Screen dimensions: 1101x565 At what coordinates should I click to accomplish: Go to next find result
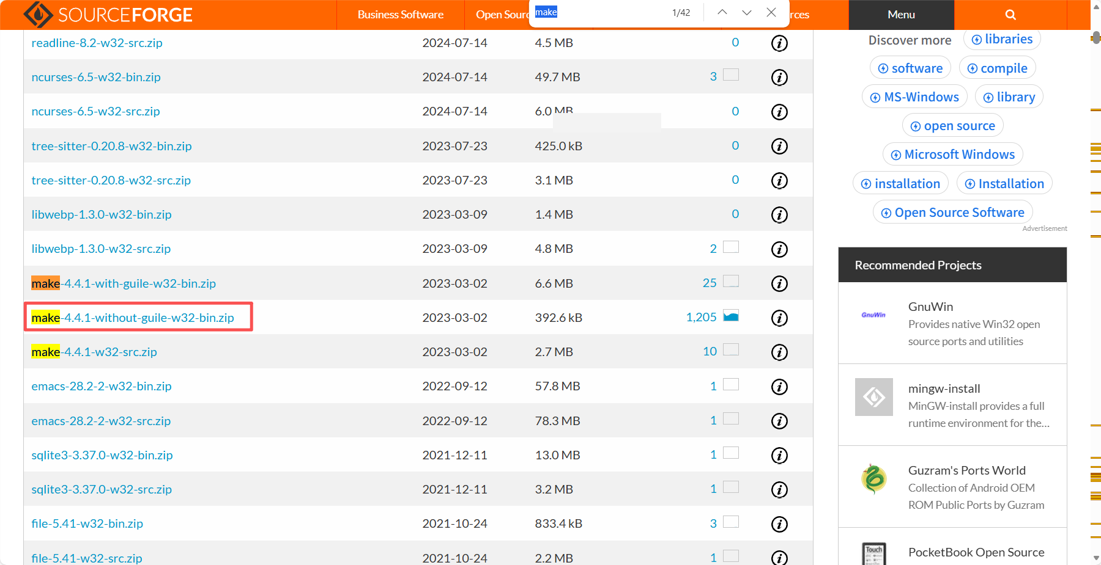pyautogui.click(x=747, y=12)
